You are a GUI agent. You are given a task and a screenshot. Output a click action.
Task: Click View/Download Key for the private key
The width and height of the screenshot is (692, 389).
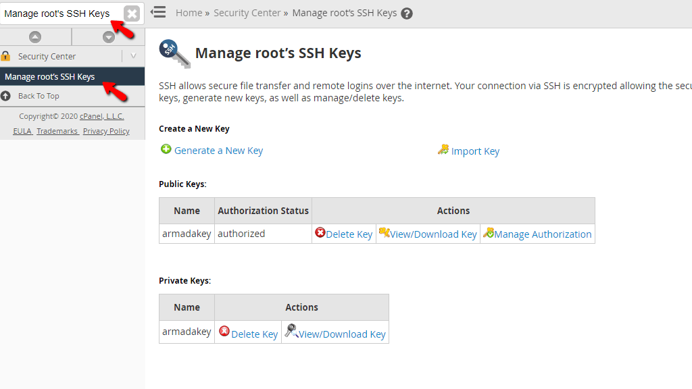coord(342,334)
